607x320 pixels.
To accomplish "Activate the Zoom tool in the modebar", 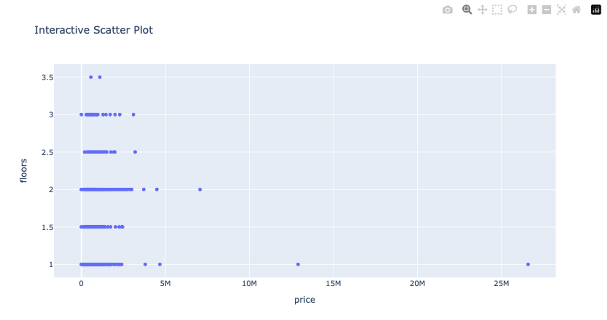I will point(467,10).
